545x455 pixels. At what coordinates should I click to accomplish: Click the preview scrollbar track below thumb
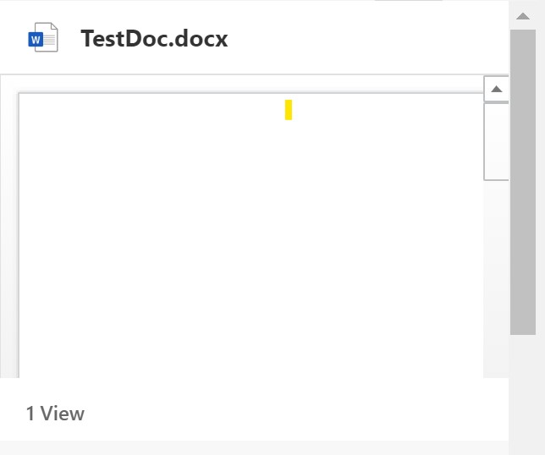coord(496,278)
